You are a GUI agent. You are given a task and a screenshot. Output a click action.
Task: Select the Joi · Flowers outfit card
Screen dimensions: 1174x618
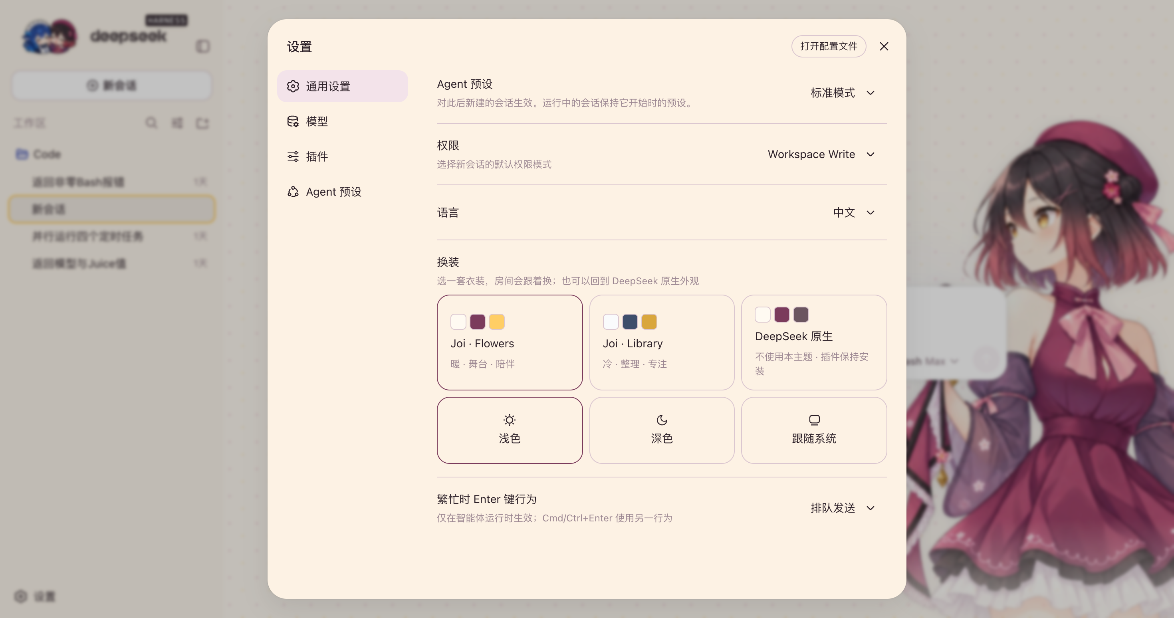tap(510, 342)
